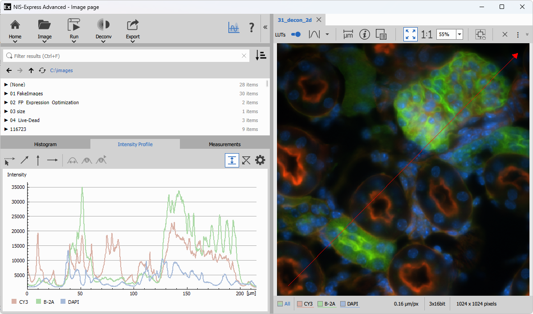Viewport: 533px width, 314px height.
Task: Open the sort results icon beside the filter box
Action: click(261, 55)
